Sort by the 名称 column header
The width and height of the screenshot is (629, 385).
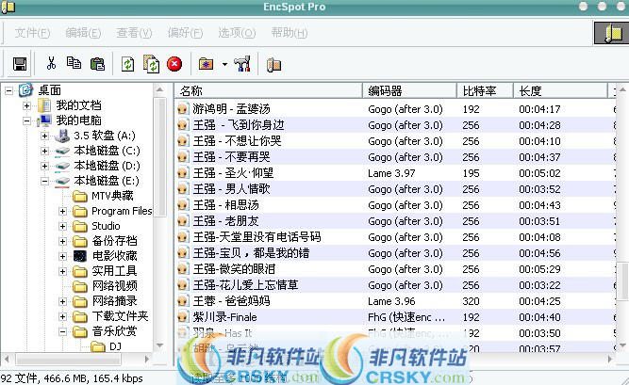pos(269,90)
